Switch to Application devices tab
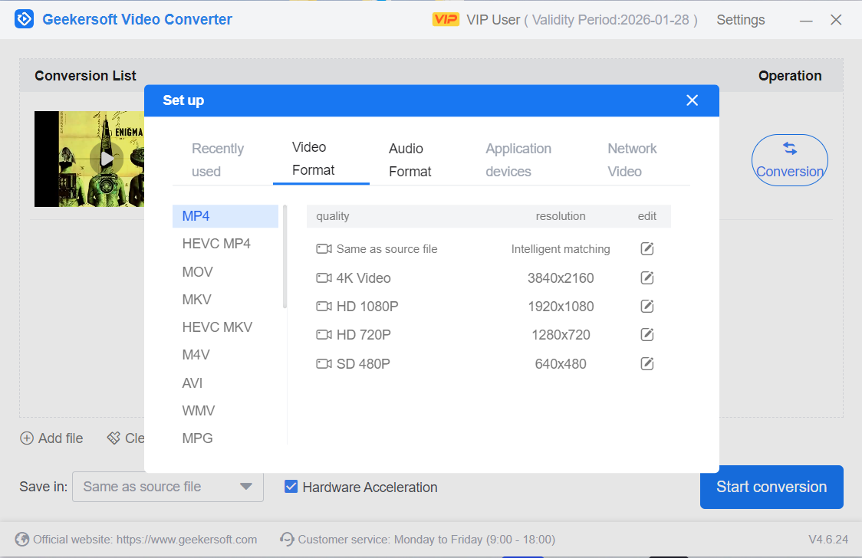Image resolution: width=862 pixels, height=558 pixels. click(518, 160)
